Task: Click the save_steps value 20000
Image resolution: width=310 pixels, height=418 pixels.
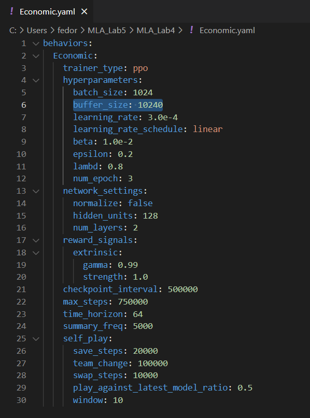Action: tap(145, 351)
